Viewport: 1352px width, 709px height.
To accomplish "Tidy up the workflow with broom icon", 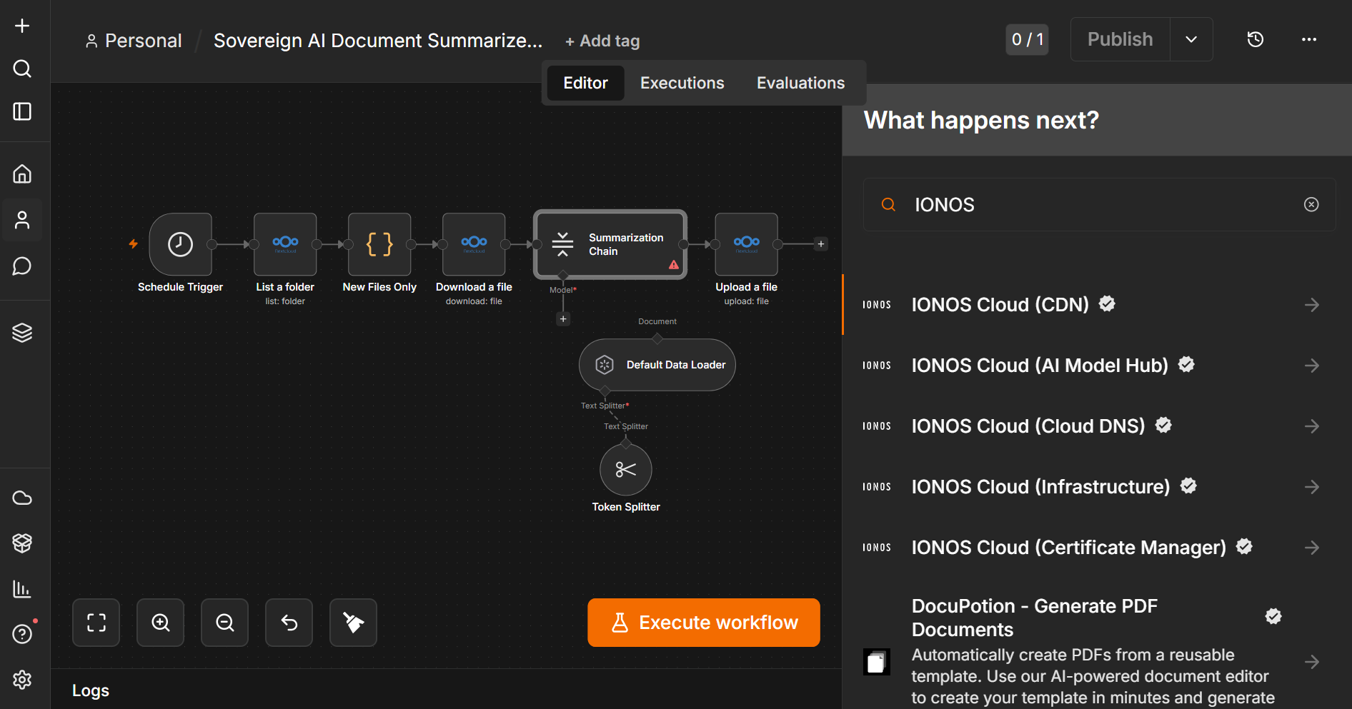I will click(354, 623).
